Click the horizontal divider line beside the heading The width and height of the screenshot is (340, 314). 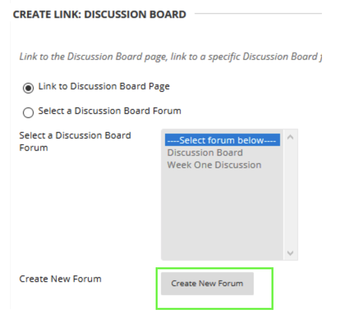coord(259,14)
